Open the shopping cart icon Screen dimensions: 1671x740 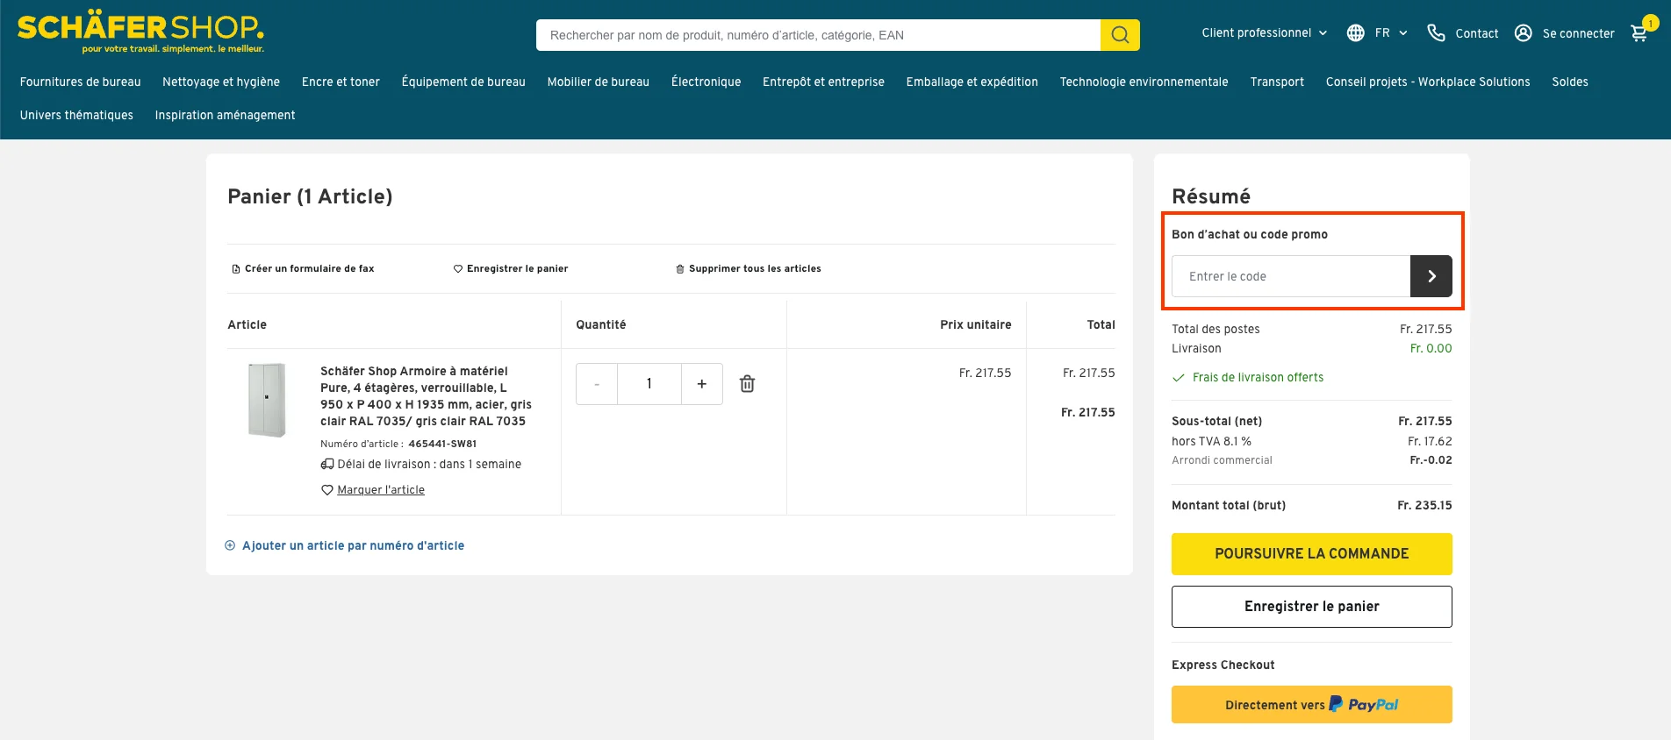click(x=1639, y=33)
